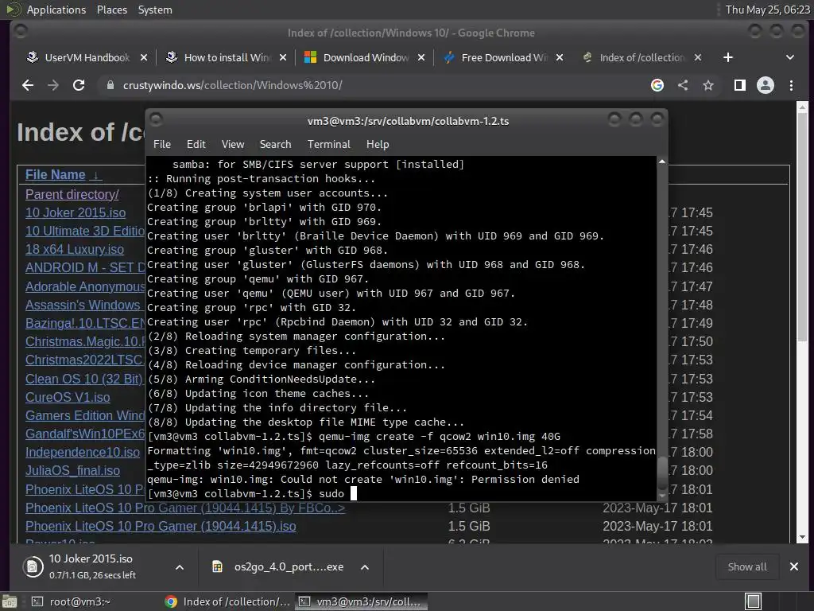Image resolution: width=814 pixels, height=611 pixels.
Task: Open a new Chrome tab
Action: [728, 57]
